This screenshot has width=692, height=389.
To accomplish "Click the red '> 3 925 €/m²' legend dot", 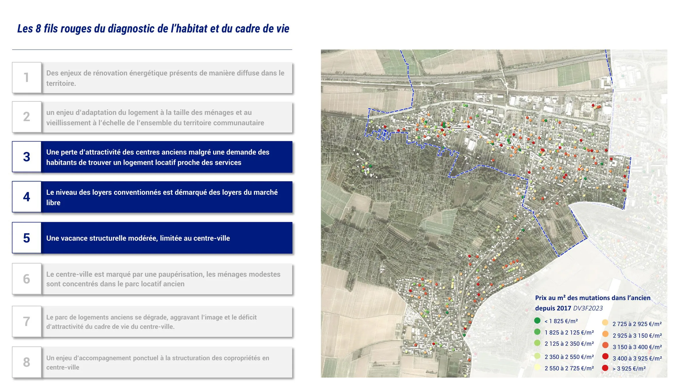I will click(x=605, y=368).
